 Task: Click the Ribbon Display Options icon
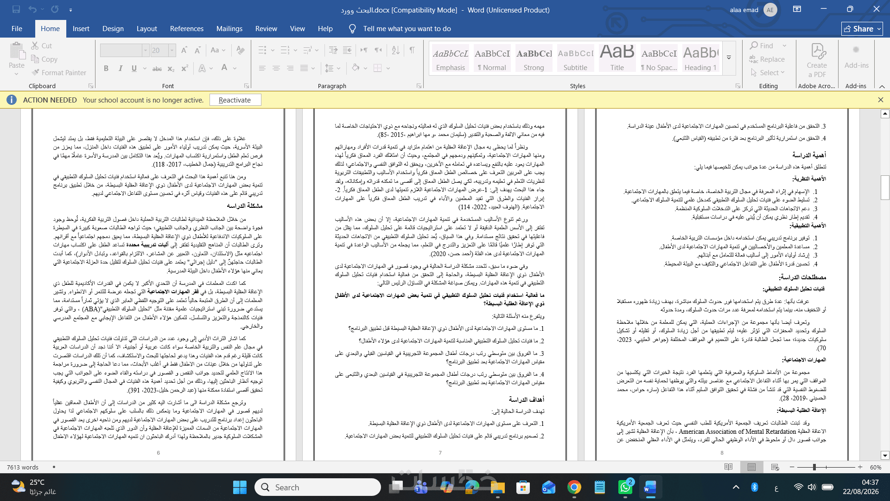tap(797, 9)
